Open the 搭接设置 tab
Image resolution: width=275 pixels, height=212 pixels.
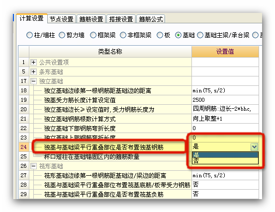click(x=121, y=19)
